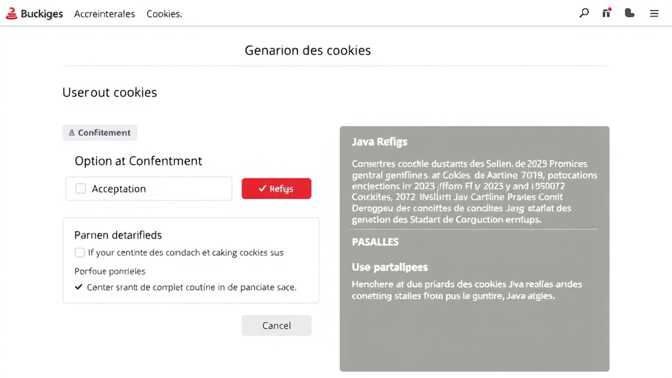
Task: Open the hamburger menu icon
Action: [x=653, y=13]
